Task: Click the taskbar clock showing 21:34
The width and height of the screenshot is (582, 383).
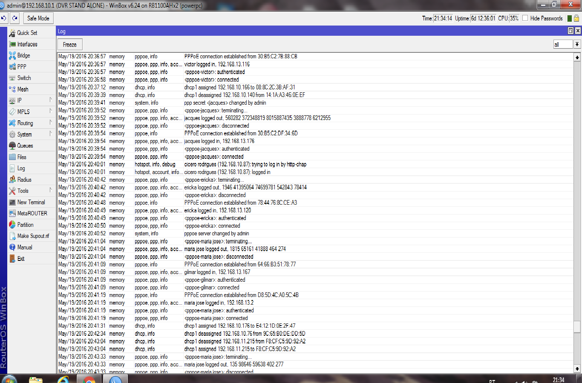Action: point(559,380)
